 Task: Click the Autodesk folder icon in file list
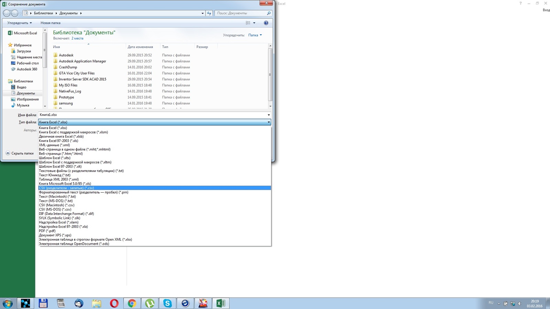coord(55,55)
